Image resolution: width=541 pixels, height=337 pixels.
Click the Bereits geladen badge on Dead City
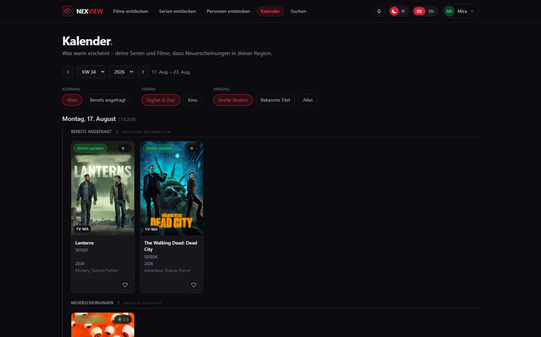159,148
